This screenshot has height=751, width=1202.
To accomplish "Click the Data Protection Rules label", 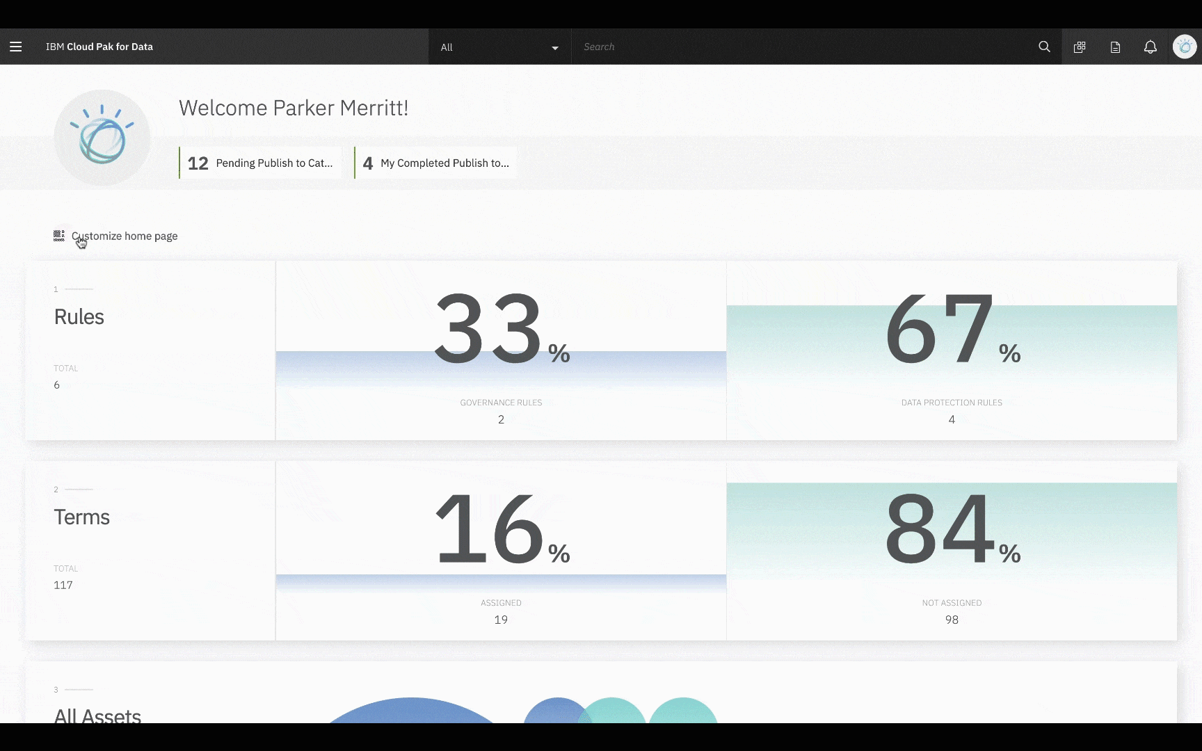I will (x=952, y=403).
